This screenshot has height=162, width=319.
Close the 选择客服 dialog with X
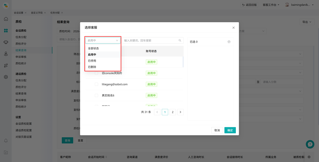click(234, 28)
